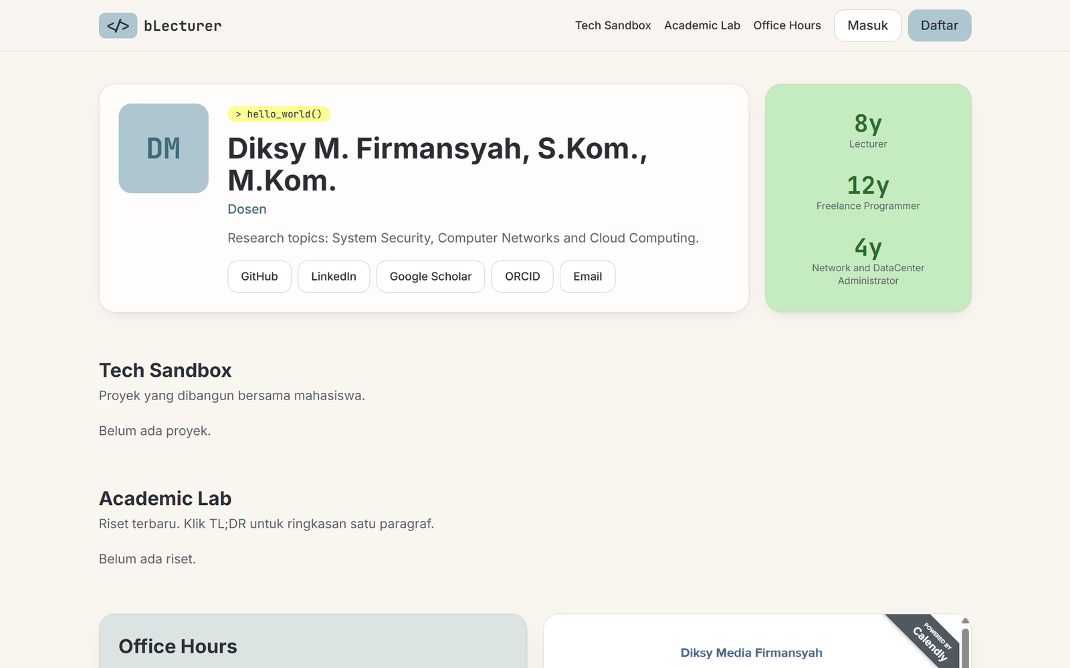Click the Research topics description text
Screen dimensions: 1070x668
(x=463, y=238)
